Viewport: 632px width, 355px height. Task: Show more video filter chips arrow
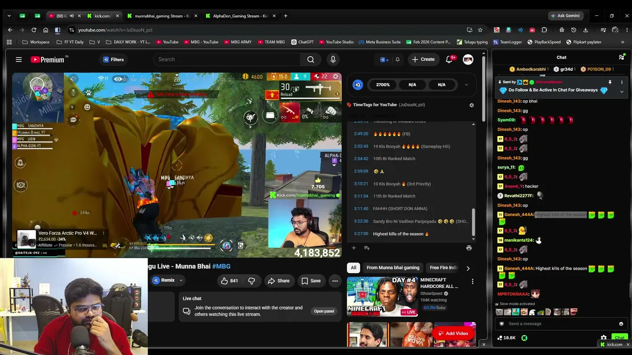(x=468, y=268)
